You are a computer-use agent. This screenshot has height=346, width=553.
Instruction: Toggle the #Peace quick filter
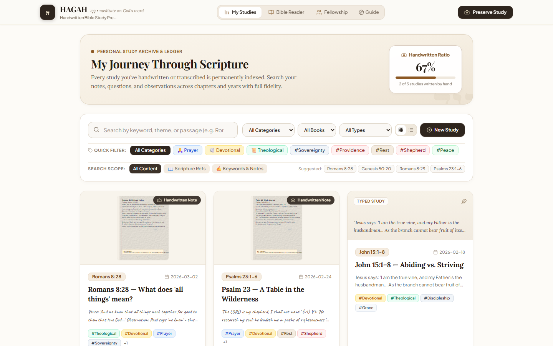point(445,150)
